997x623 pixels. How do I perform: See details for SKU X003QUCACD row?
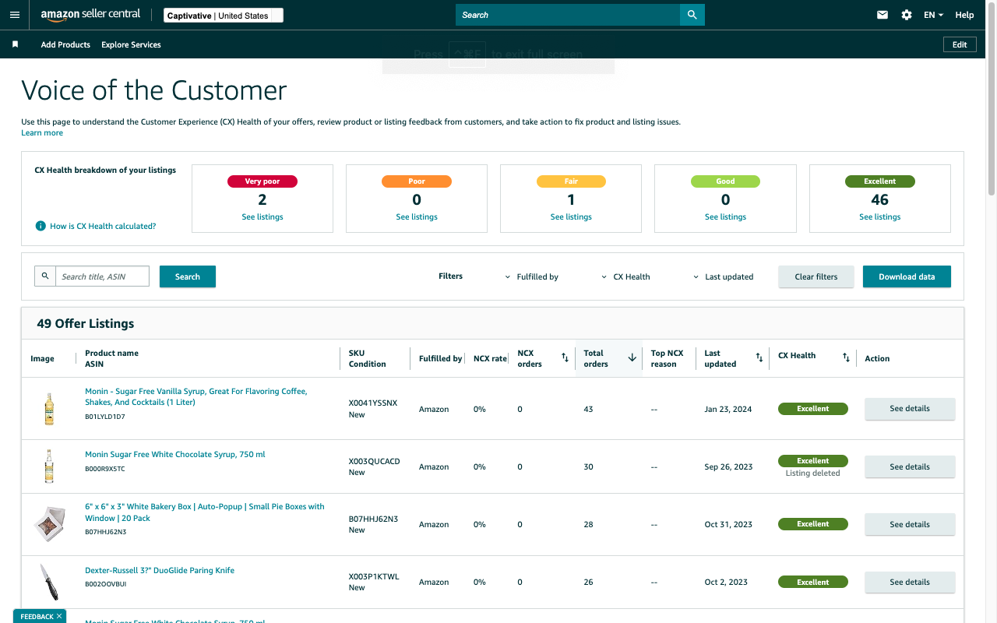coord(910,466)
